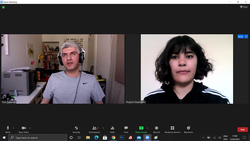Open the Reactions menu
Image resolution: width=250 pixels, height=141 pixels.
[x=188, y=128]
